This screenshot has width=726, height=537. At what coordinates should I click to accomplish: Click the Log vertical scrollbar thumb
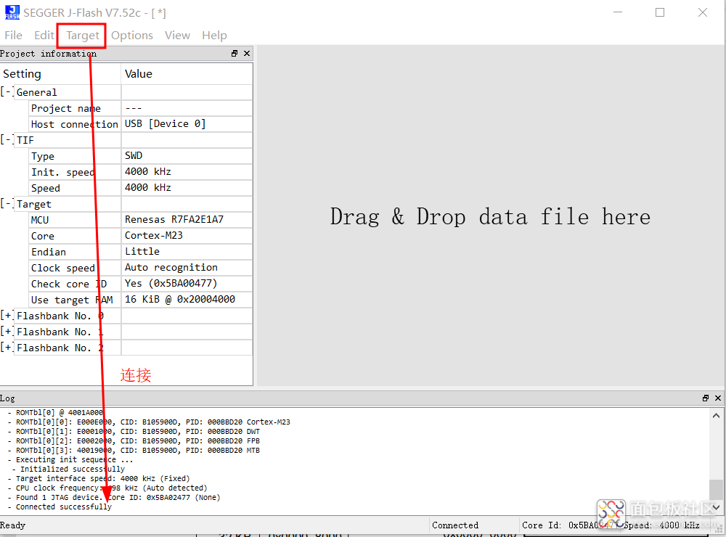[x=716, y=491]
